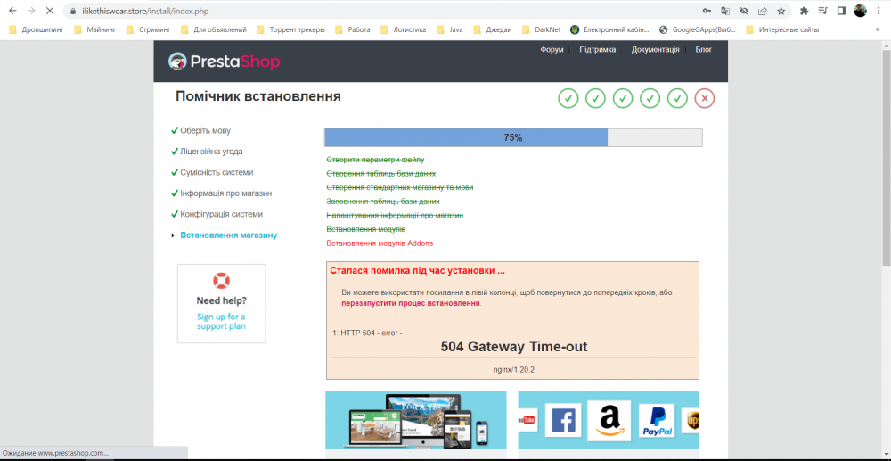
Task: Open the extensions puzzle icon
Action: click(x=804, y=11)
